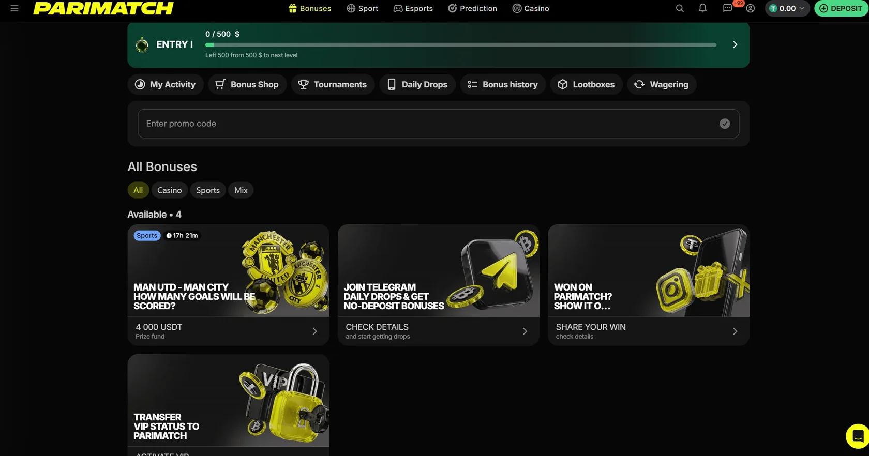869x456 pixels.
Task: Open Check Details arrow for Telegram drops
Action: (x=525, y=331)
